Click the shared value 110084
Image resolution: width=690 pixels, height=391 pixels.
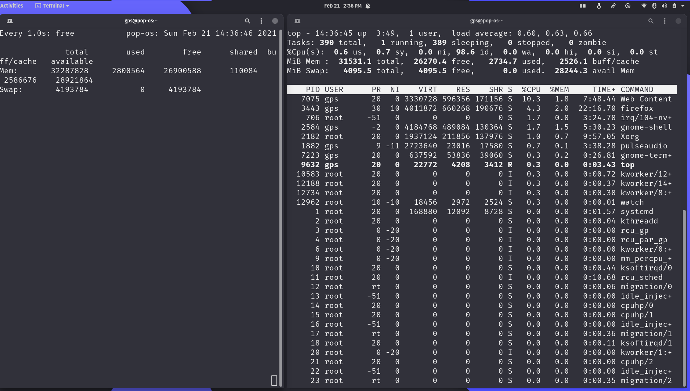pyautogui.click(x=243, y=71)
